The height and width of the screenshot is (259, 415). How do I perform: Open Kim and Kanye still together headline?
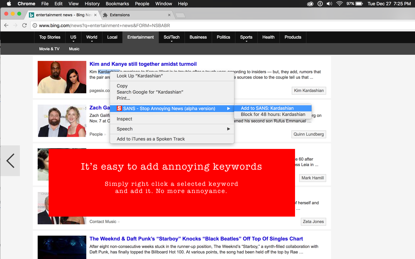point(143,64)
